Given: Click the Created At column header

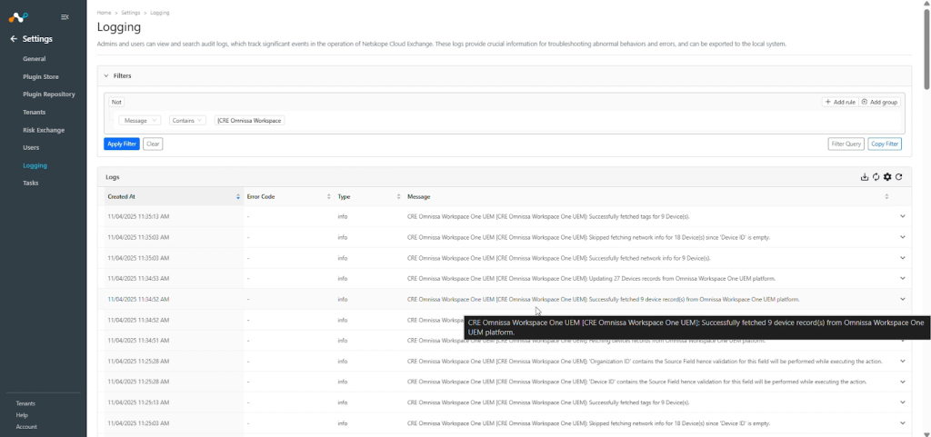Looking at the screenshot, I should [122, 196].
